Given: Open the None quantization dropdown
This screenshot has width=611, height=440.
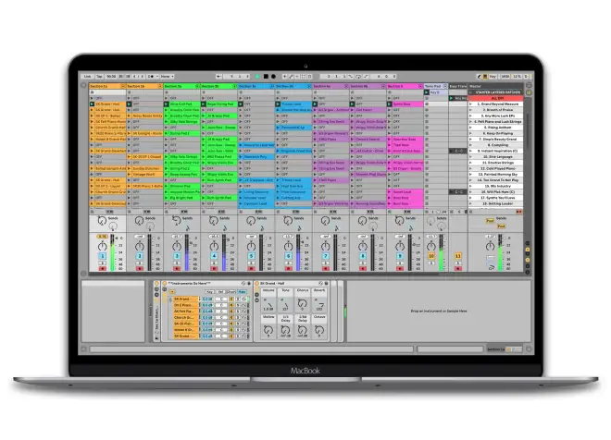Looking at the screenshot, I should click(x=168, y=76).
